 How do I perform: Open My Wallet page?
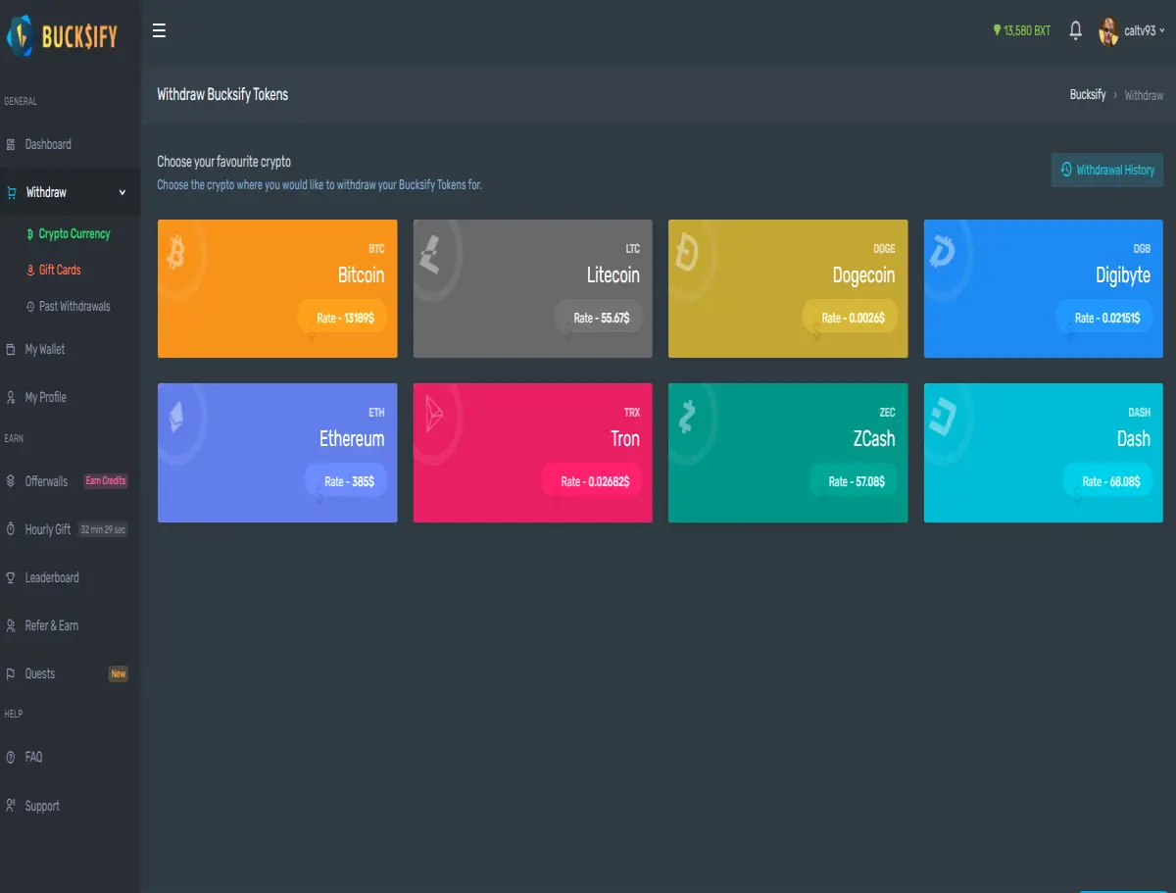coord(45,349)
